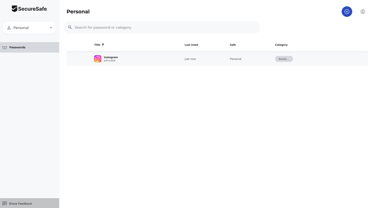Click the Social category tag
This screenshot has height=208, width=377.
click(x=284, y=59)
